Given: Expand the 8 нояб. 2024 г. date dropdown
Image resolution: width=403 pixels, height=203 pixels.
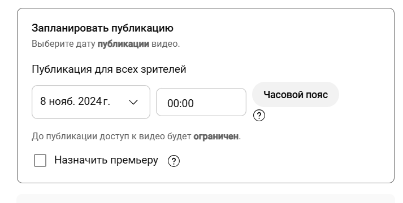Looking at the screenshot, I should tap(91, 102).
